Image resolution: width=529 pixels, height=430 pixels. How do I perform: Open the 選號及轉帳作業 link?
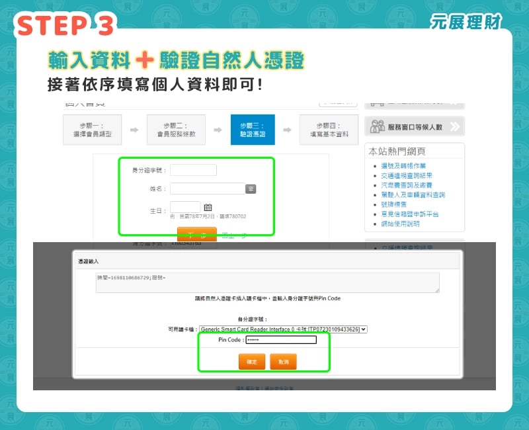click(403, 166)
